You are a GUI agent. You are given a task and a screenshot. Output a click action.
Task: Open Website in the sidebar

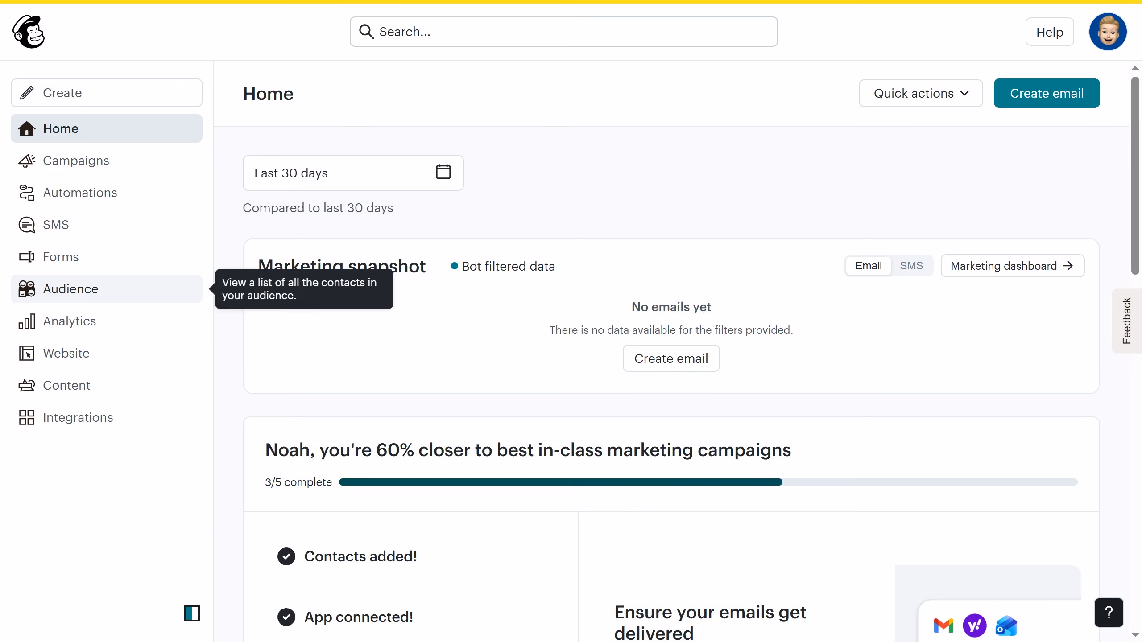[x=106, y=353]
